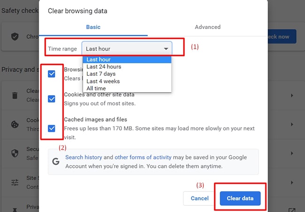305x212 pixels.
Task: Open the Time range dropdown
Action: pos(127,49)
